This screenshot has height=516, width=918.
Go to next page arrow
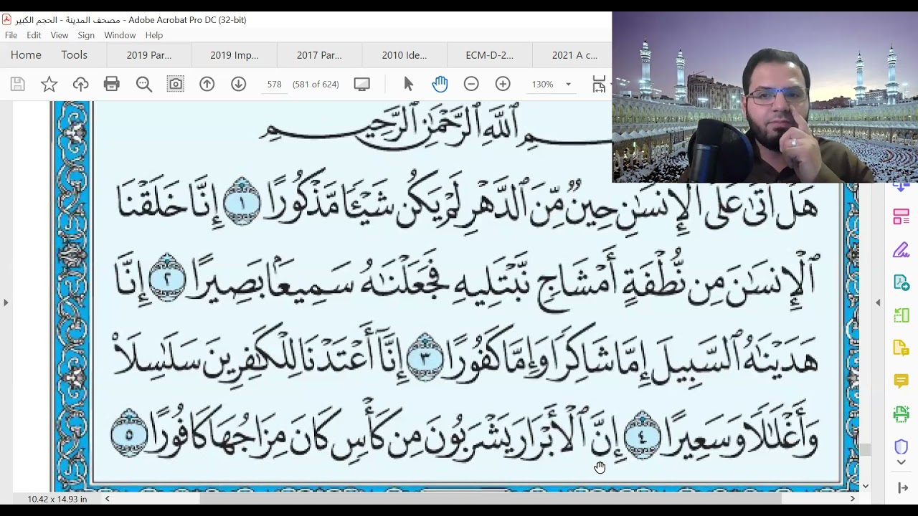pos(238,85)
